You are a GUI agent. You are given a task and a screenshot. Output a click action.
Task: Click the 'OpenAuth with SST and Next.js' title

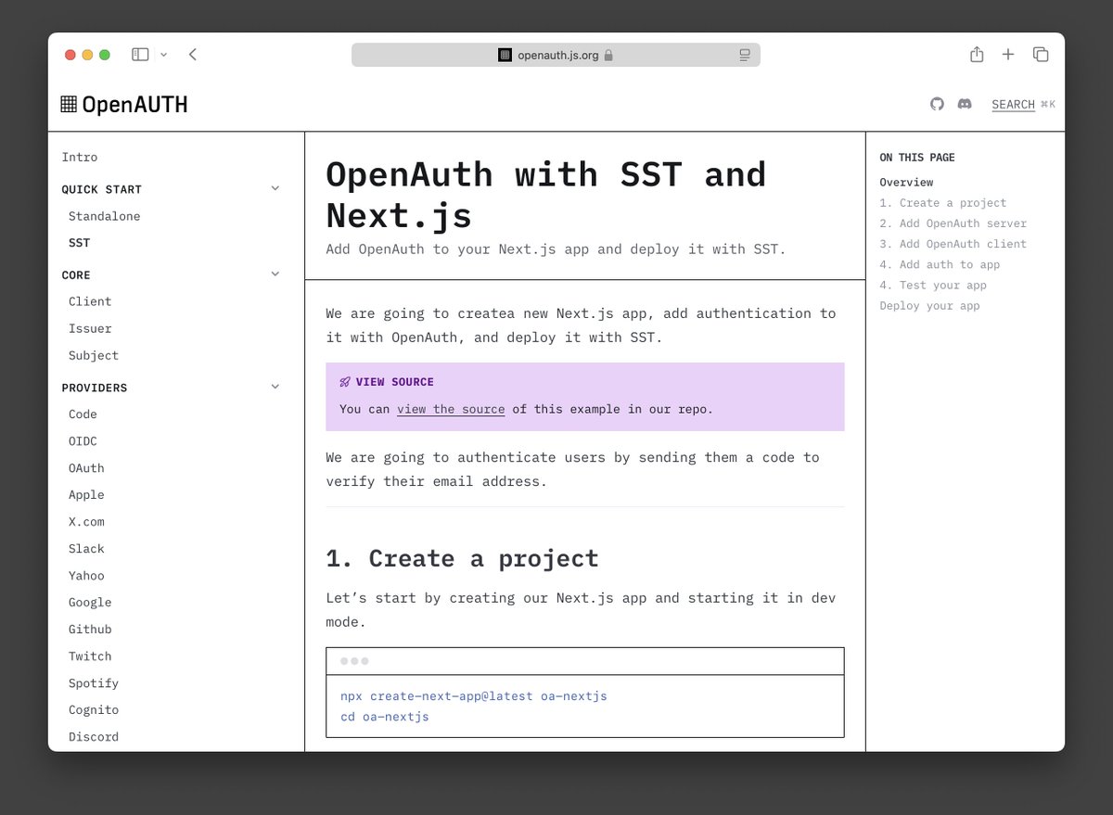click(546, 195)
